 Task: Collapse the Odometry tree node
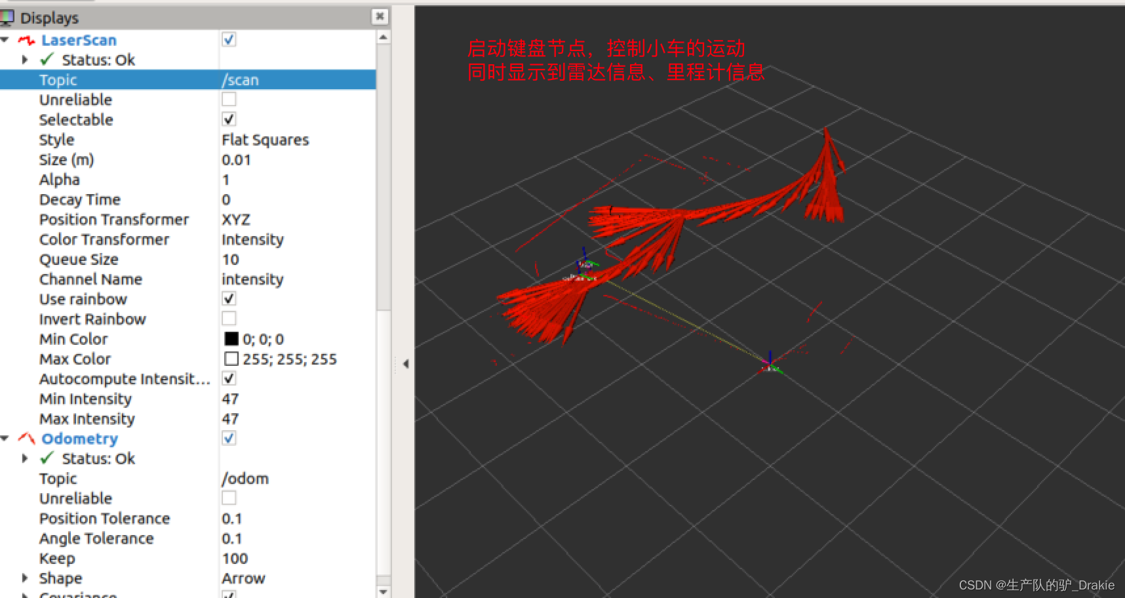[x=5, y=439]
